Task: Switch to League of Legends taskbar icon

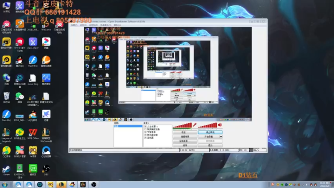Action: point(61,184)
